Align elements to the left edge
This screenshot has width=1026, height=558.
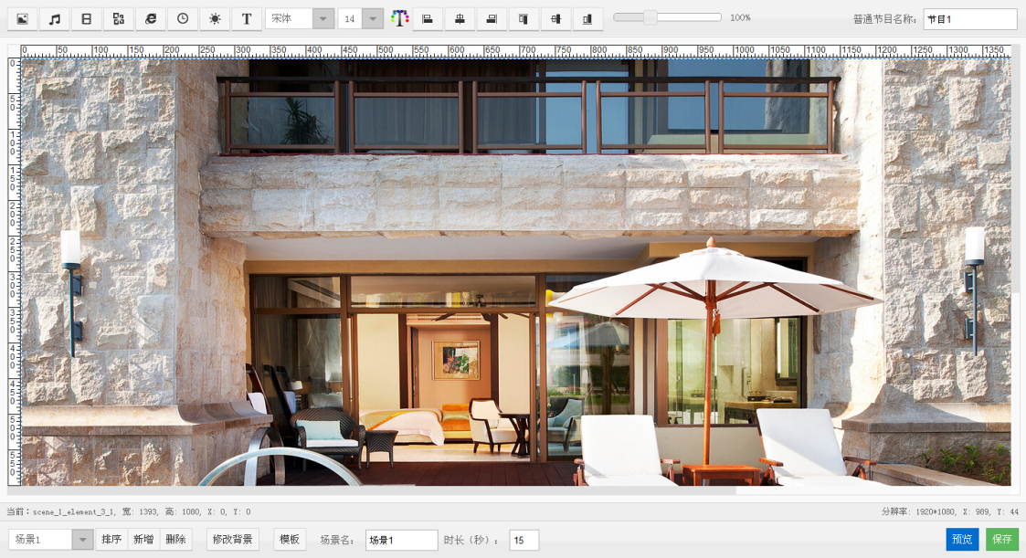428,18
